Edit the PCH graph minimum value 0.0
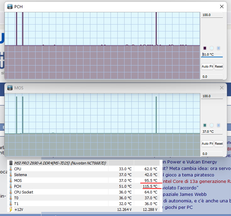 click(x=212, y=76)
